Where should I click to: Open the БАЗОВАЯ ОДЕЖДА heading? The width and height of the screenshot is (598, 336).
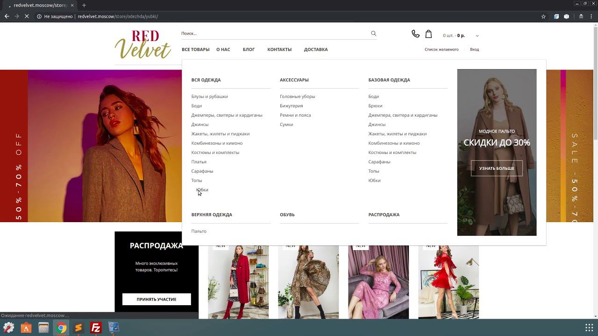click(389, 80)
